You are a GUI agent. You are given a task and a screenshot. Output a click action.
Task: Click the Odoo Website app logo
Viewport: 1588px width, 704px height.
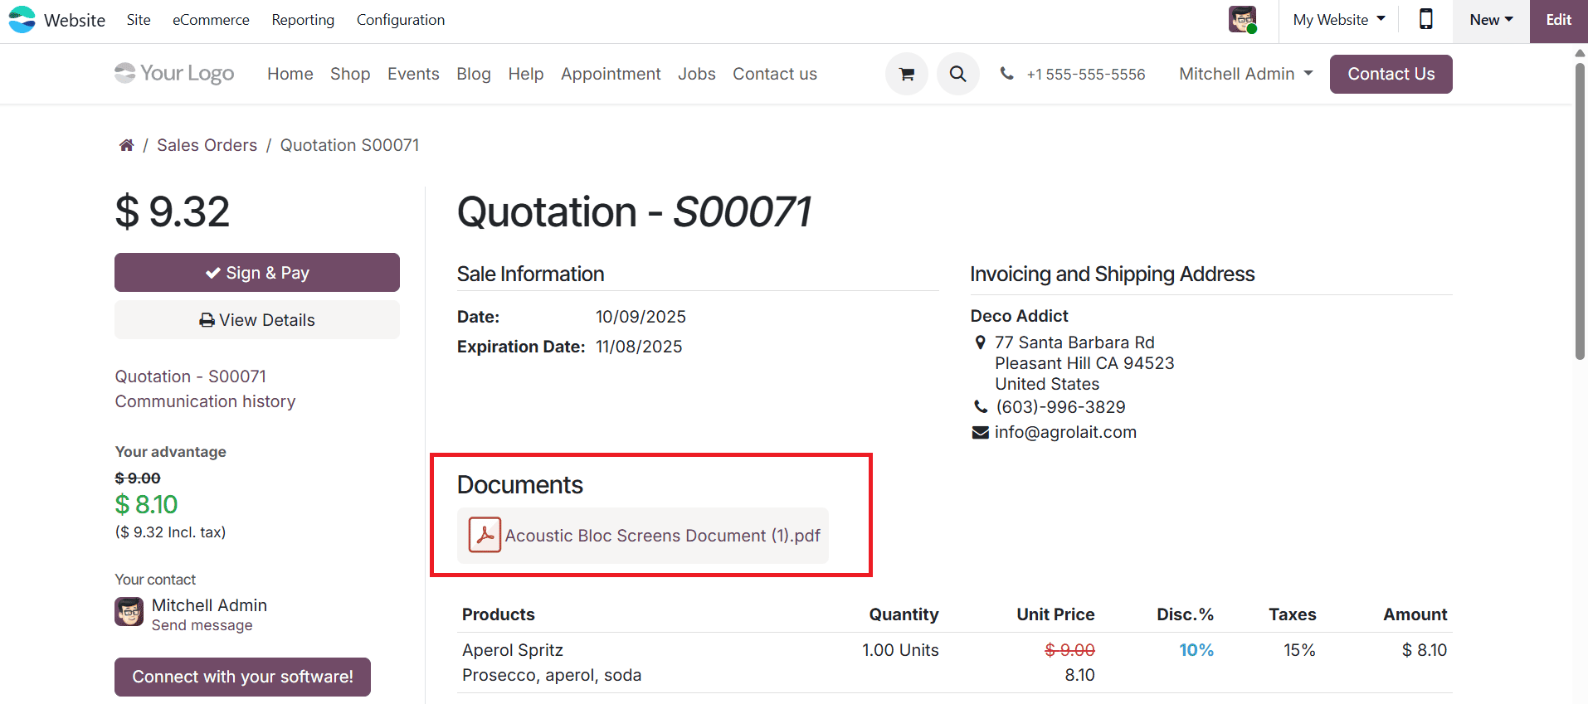22,20
